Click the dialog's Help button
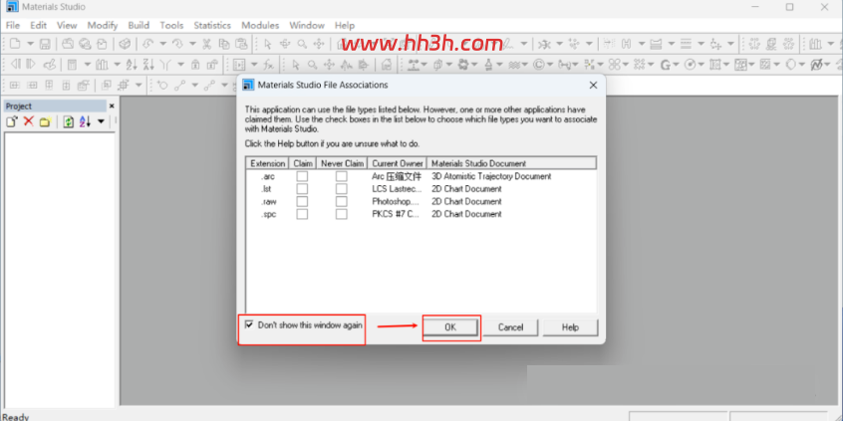 click(570, 327)
